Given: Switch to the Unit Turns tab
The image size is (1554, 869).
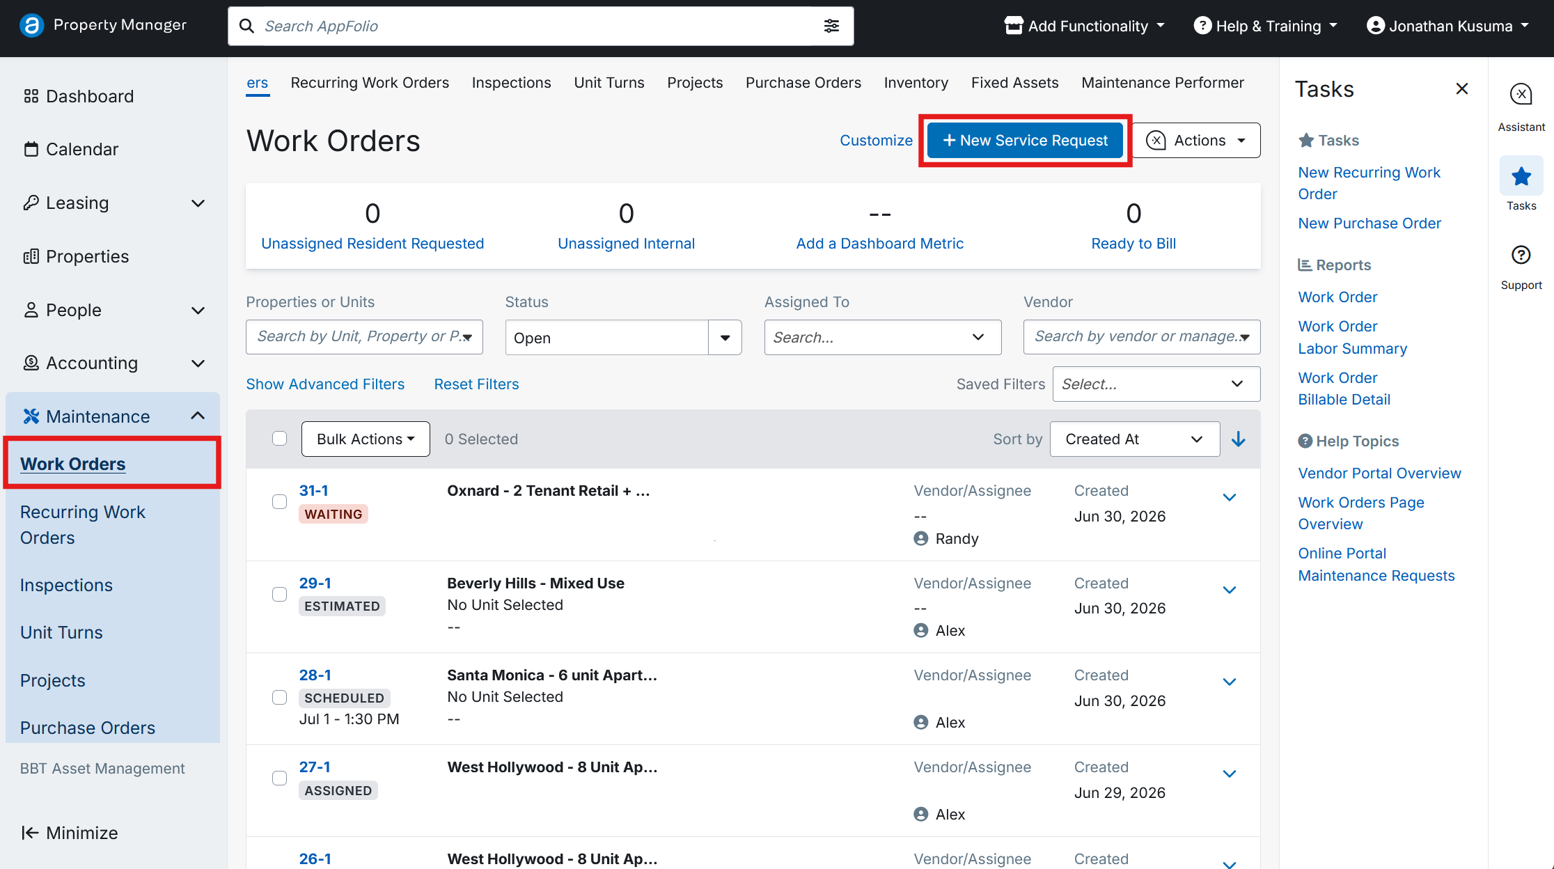Looking at the screenshot, I should click(609, 83).
